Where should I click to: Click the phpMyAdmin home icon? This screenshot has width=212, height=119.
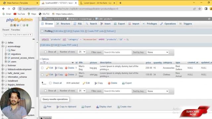(11, 25)
